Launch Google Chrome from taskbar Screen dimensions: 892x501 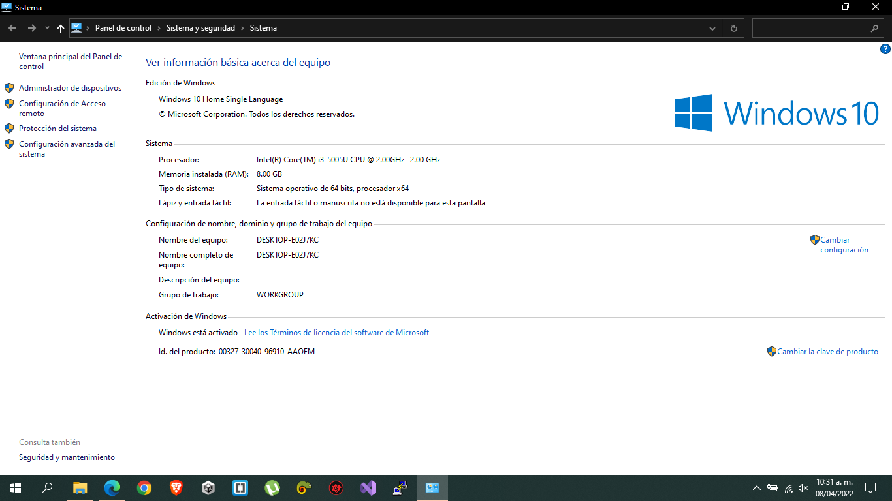click(x=144, y=487)
